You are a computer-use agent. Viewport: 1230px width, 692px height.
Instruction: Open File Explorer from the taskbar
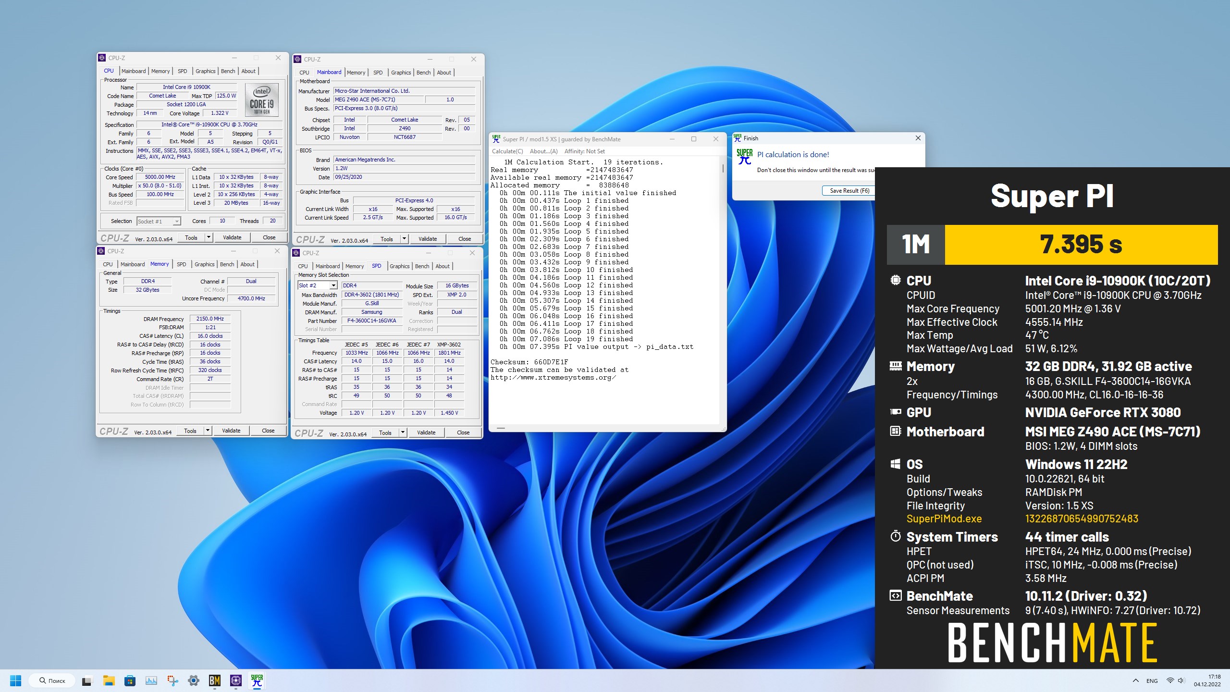(109, 680)
